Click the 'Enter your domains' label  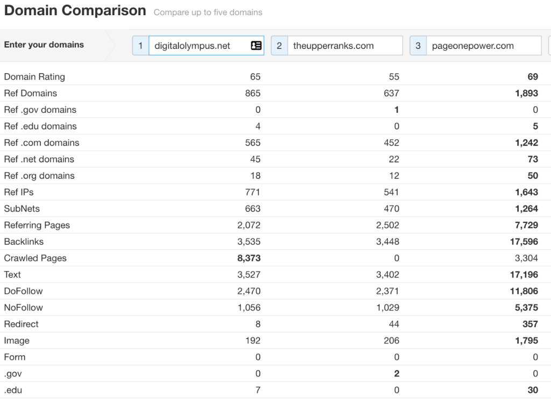pyautogui.click(x=44, y=45)
